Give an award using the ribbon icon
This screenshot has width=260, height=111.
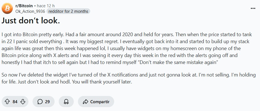click(66, 102)
